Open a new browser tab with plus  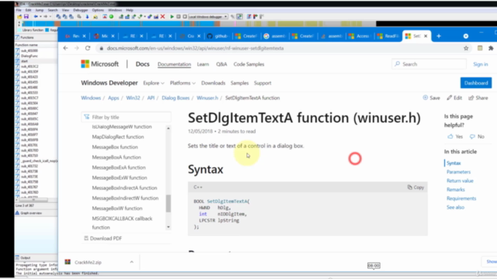point(439,36)
